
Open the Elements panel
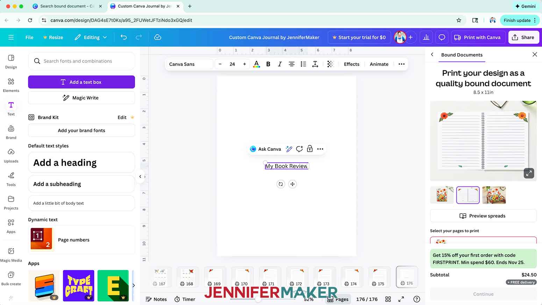click(11, 85)
